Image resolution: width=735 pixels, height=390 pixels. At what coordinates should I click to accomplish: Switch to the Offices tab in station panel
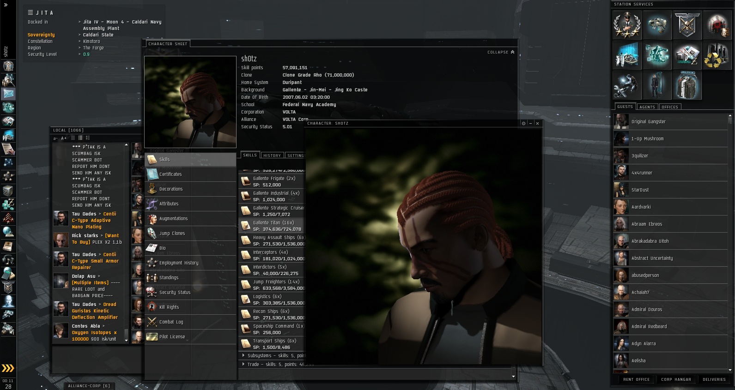(x=670, y=107)
